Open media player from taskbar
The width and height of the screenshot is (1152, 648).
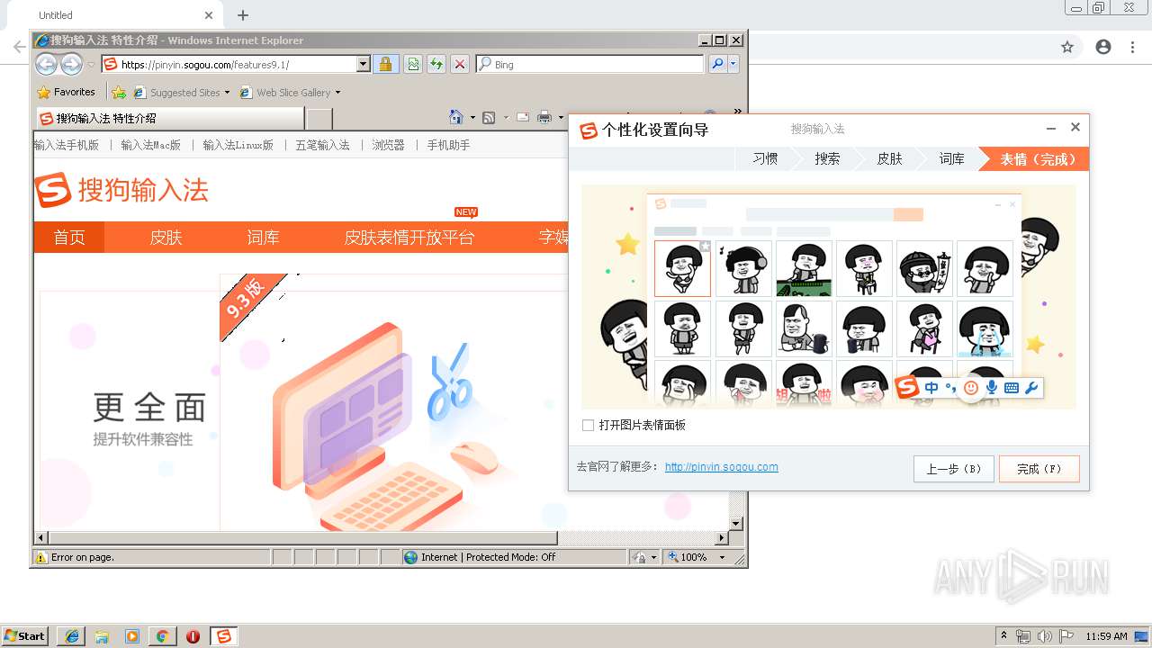coord(132,636)
